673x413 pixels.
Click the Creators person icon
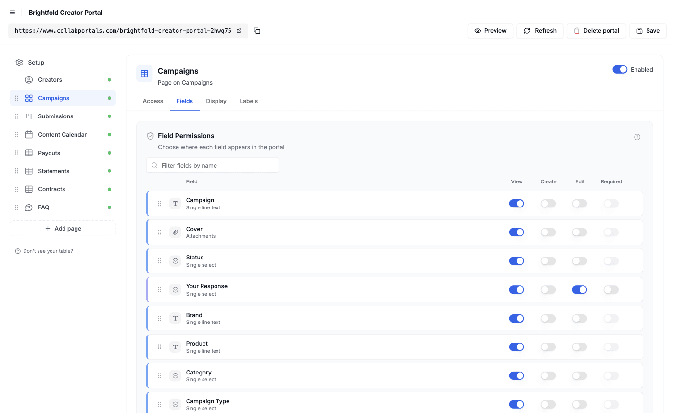coord(29,80)
